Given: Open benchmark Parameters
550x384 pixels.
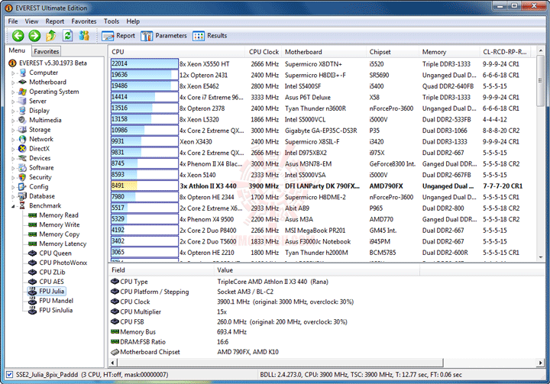Looking at the screenshot, I should 163,36.
